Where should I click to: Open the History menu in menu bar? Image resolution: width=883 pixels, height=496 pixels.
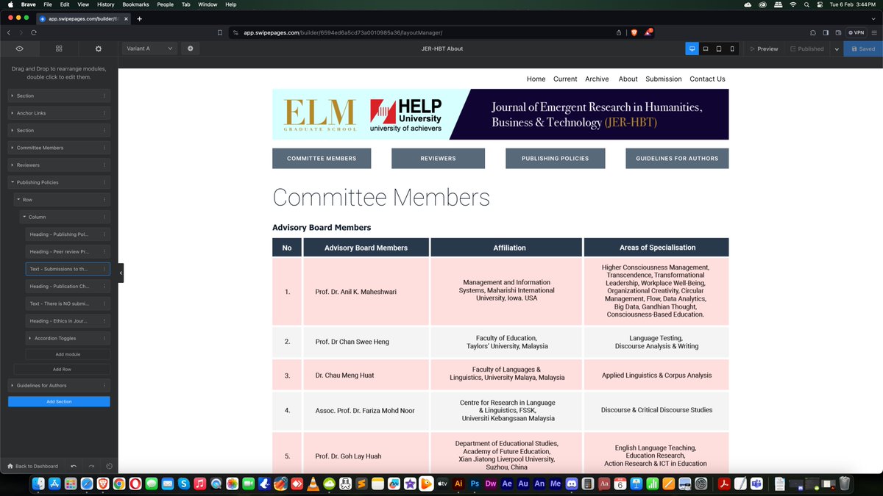[105, 4]
